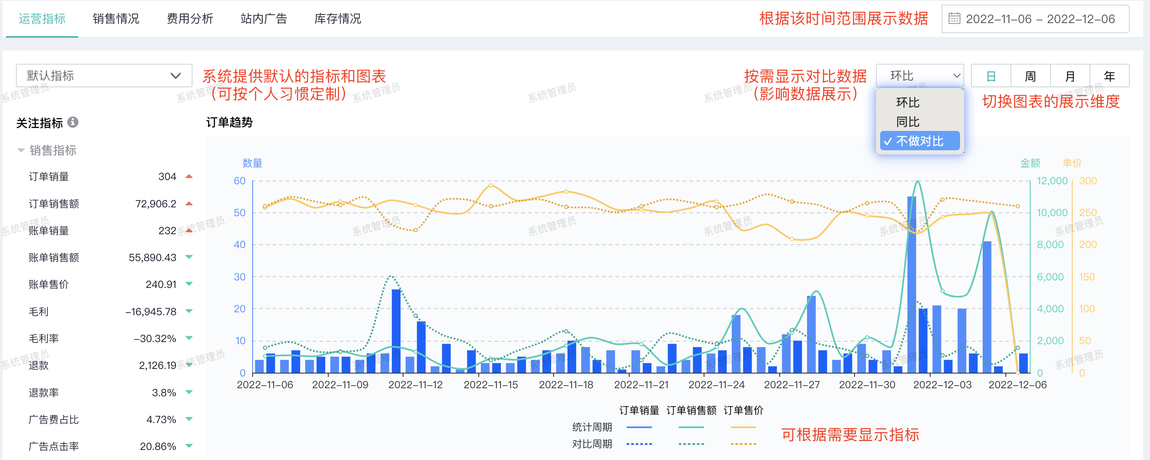Viewport: 1150px width, 460px height.
Task: Open the 库存情况 tab
Action: click(338, 19)
